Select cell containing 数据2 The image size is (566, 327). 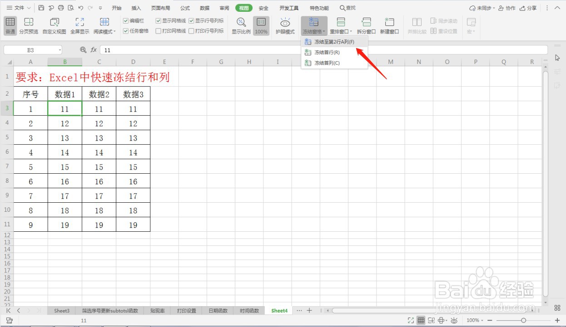(99, 94)
